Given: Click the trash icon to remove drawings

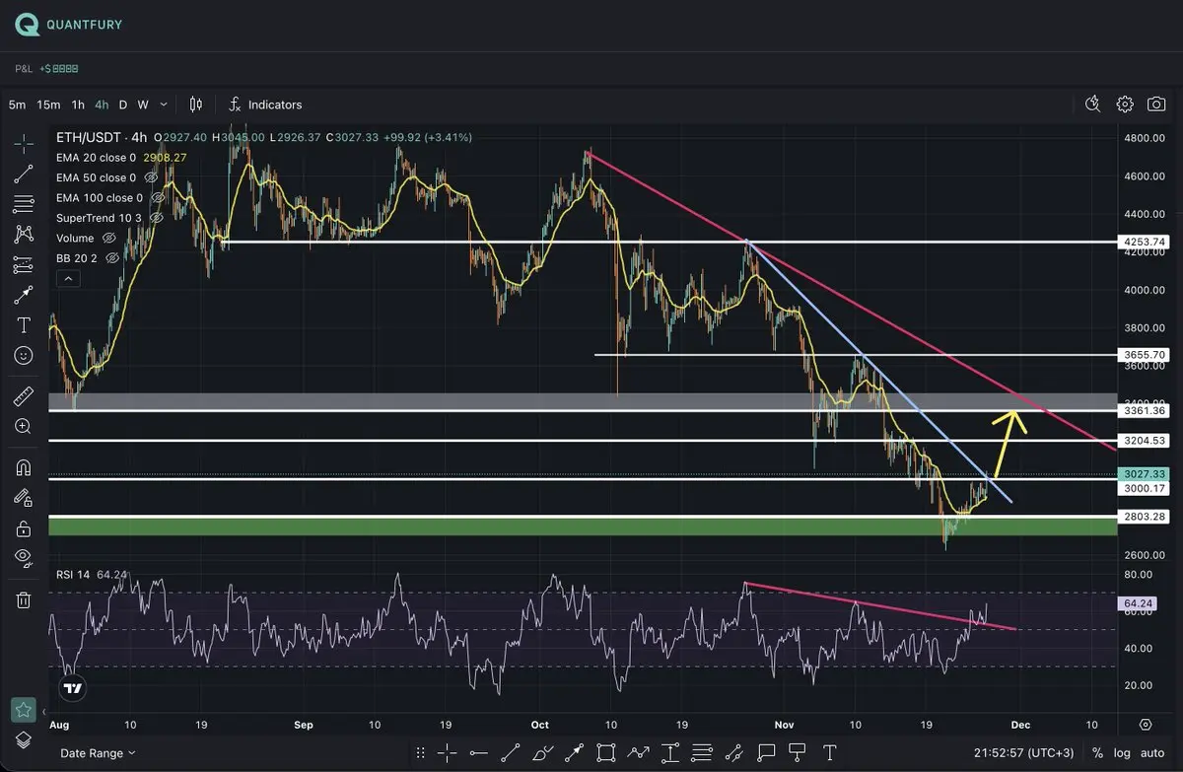Looking at the screenshot, I should pyautogui.click(x=24, y=599).
